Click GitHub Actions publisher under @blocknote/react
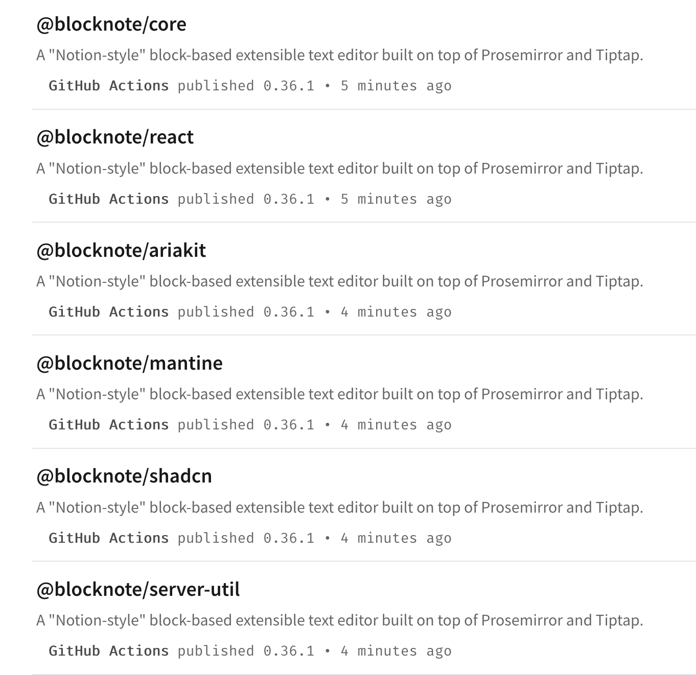Screen dimensions: 696x675 [108, 199]
